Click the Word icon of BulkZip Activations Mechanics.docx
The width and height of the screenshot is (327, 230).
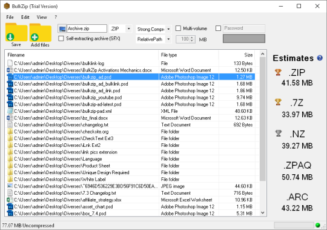(x=10, y=70)
